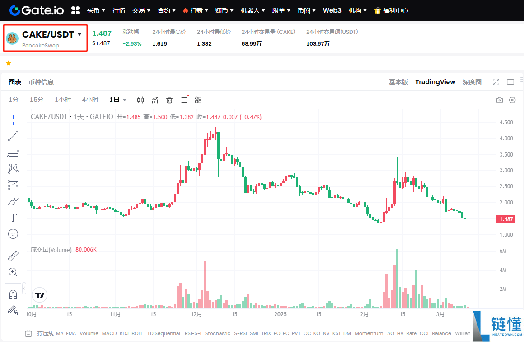The width and height of the screenshot is (524, 342).
Task: Click the 成交量(Volume) legend label
Action: [x=51, y=250]
